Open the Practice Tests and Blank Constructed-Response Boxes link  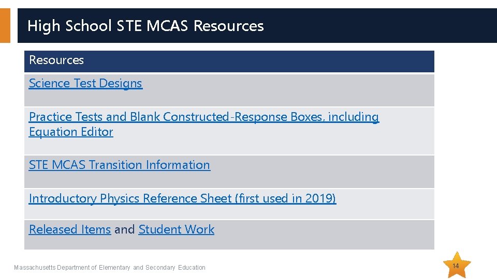[204, 117]
